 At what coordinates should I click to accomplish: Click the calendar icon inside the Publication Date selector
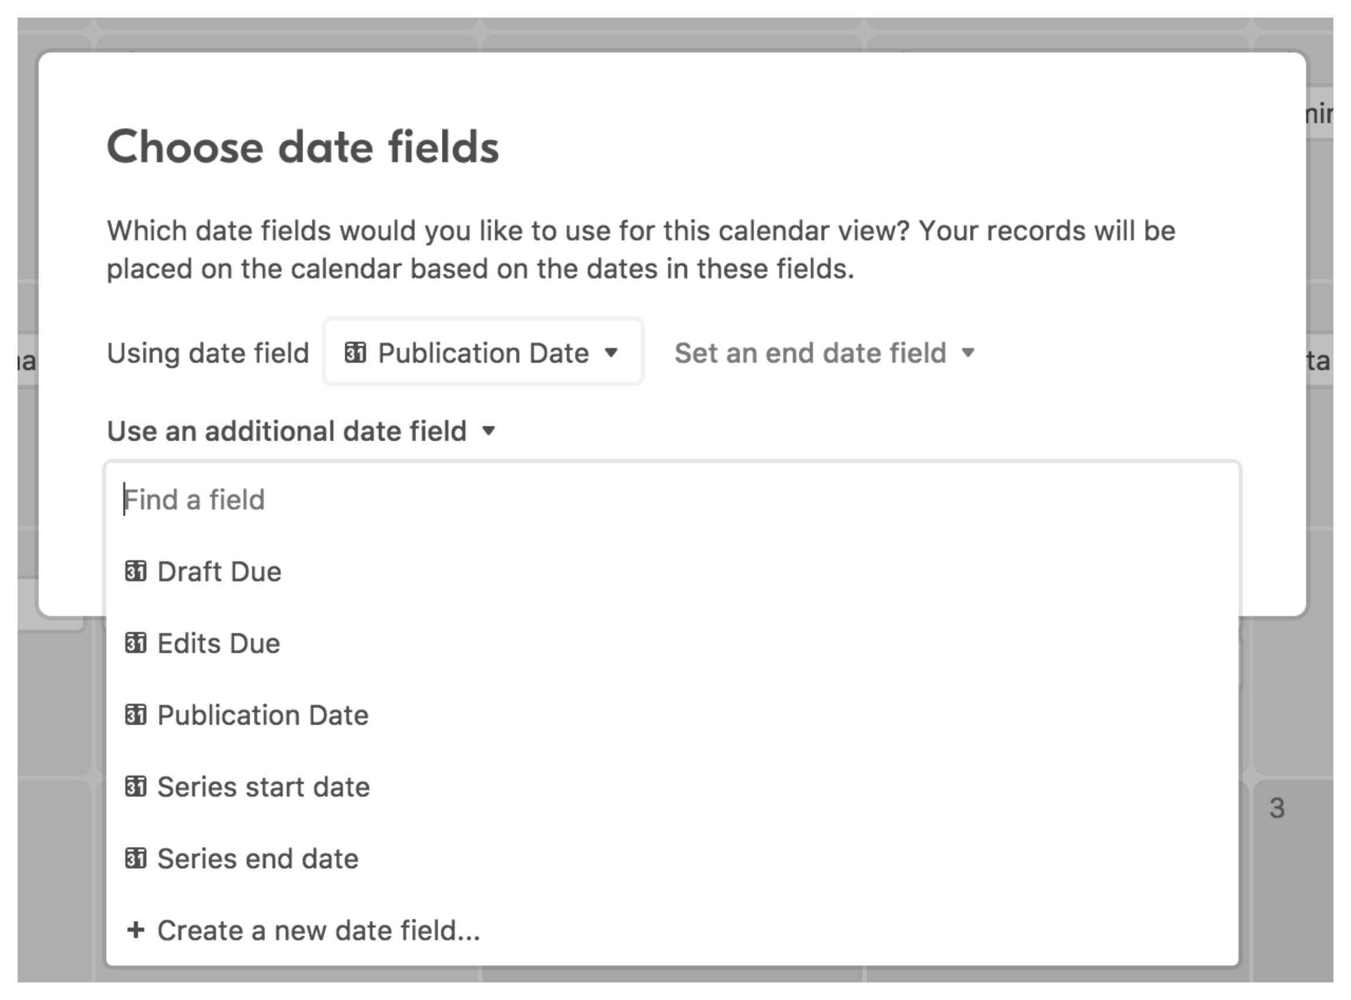(358, 353)
